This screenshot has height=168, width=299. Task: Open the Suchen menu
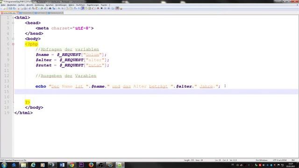pyautogui.click(x=21, y=5)
